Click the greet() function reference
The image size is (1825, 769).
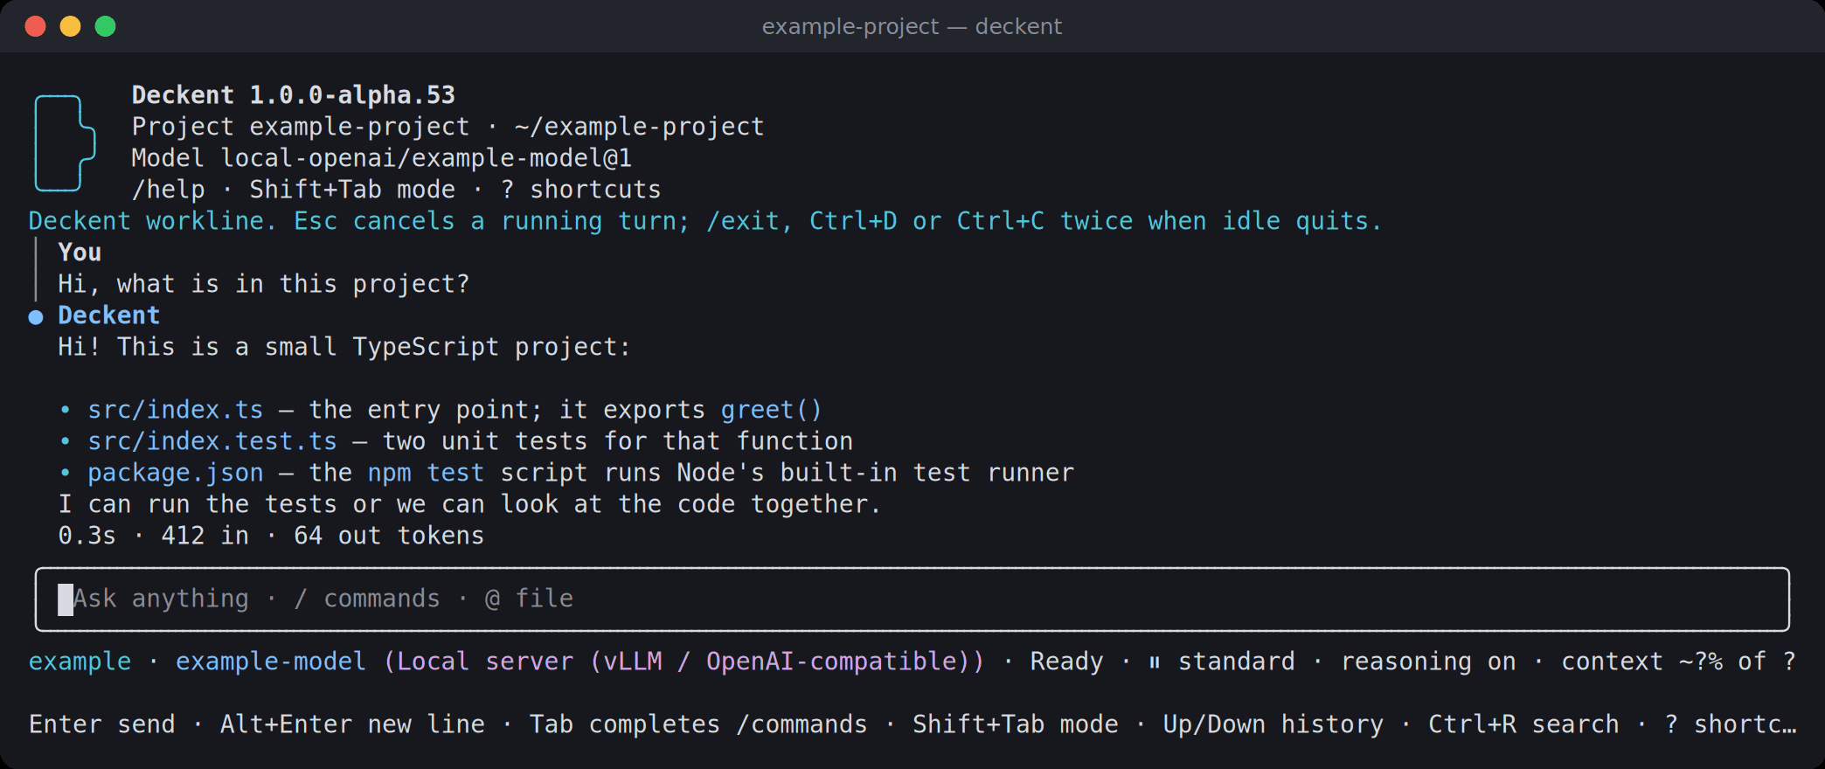click(x=771, y=410)
